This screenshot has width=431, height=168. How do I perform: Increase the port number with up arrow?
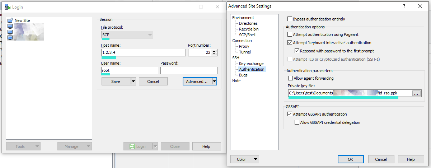(214, 51)
